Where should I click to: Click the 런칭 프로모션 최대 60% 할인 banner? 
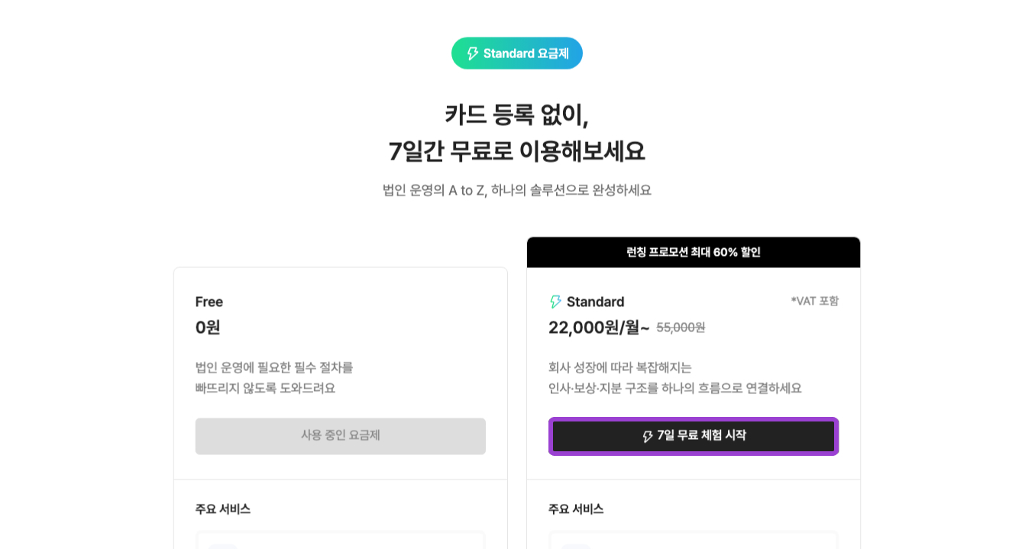693,252
